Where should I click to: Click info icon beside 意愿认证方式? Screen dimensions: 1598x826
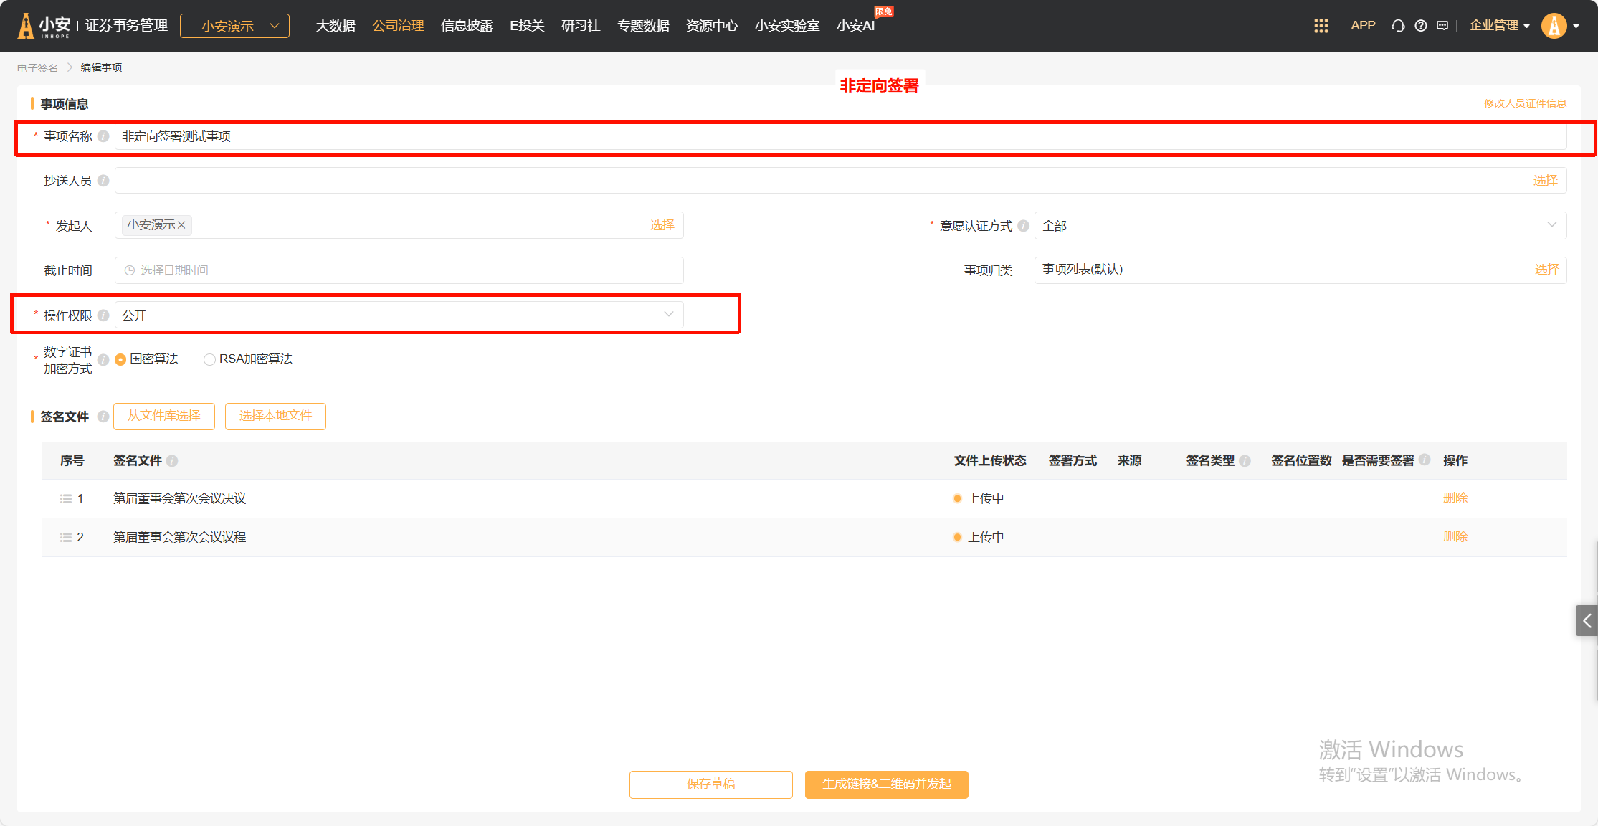coord(1023,226)
